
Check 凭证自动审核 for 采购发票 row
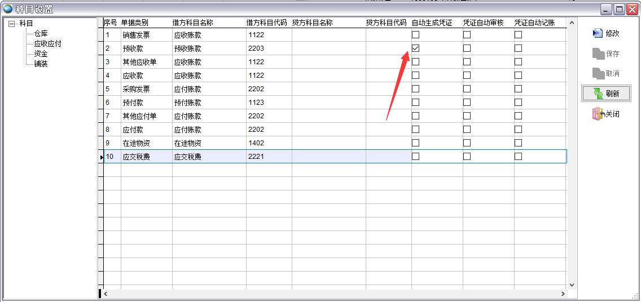coord(467,89)
